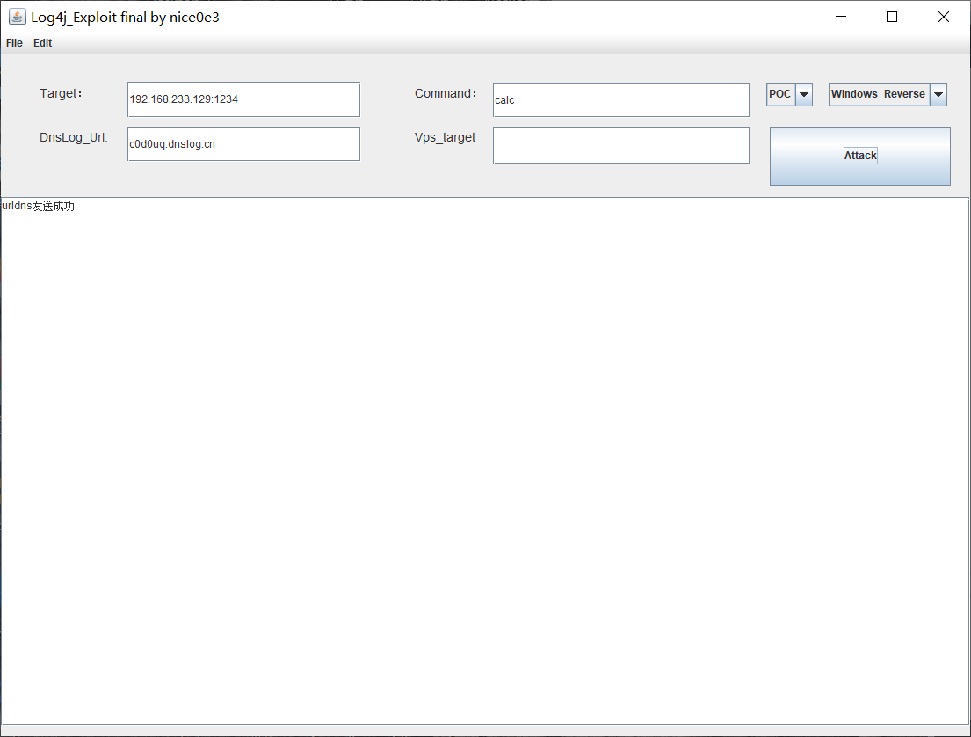Image resolution: width=971 pixels, height=737 pixels.
Task: Expand the POC dropdown arrow
Action: 804,94
